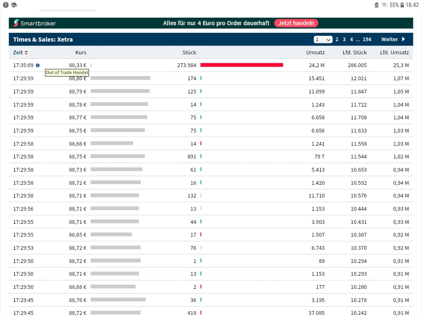Open the Smartbroker logo icon
The height and width of the screenshot is (316, 422).
pos(16,23)
